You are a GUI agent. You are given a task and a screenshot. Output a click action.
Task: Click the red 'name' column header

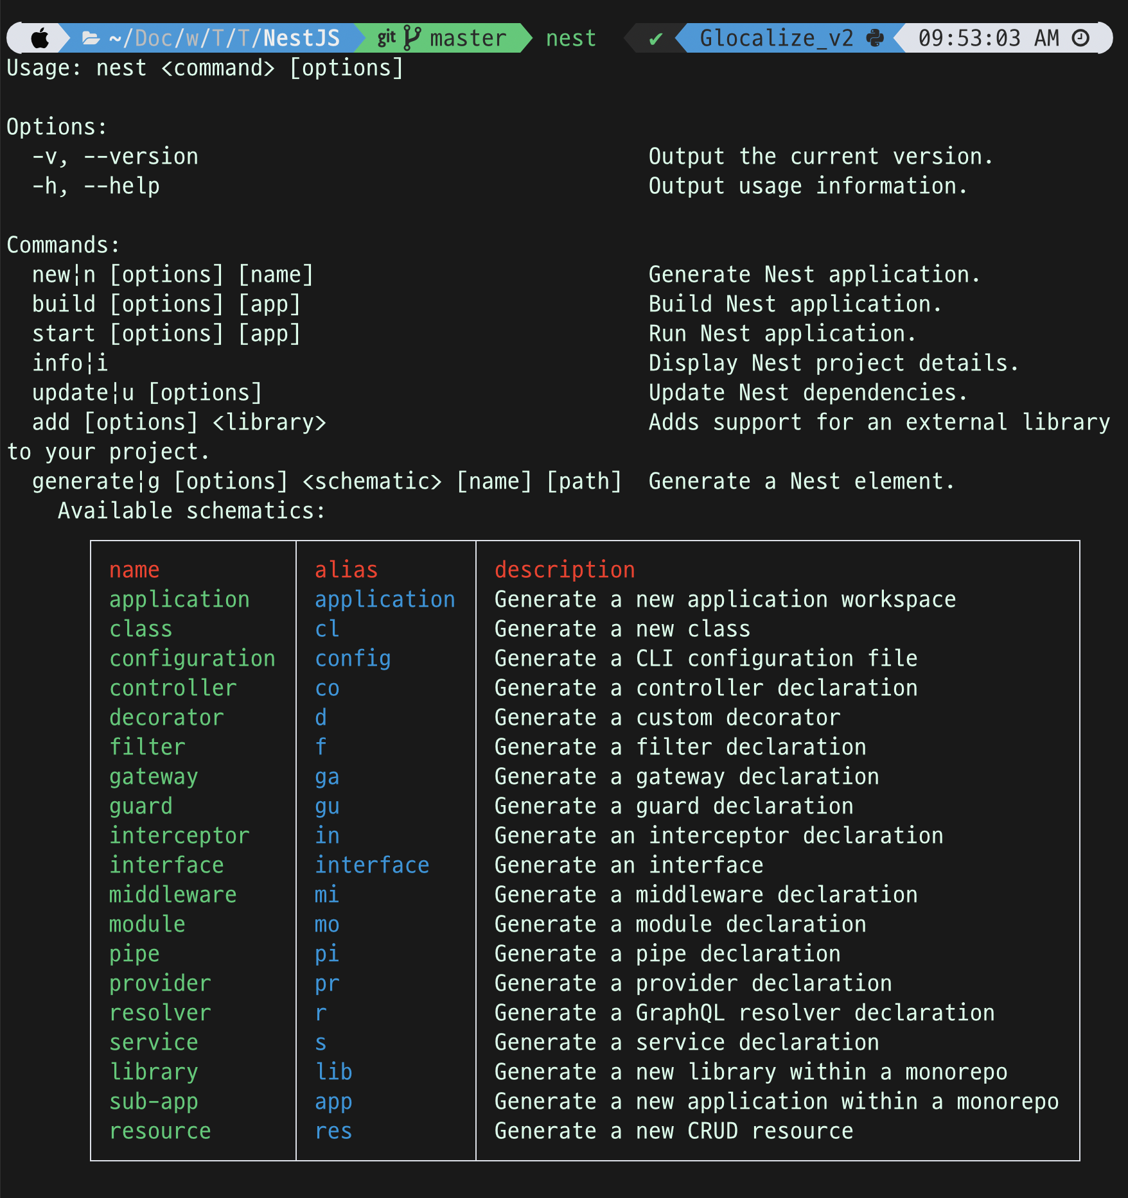pyautogui.click(x=134, y=570)
